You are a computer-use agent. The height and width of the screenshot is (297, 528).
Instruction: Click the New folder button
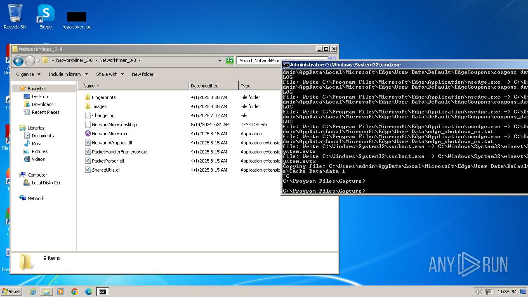(143, 74)
